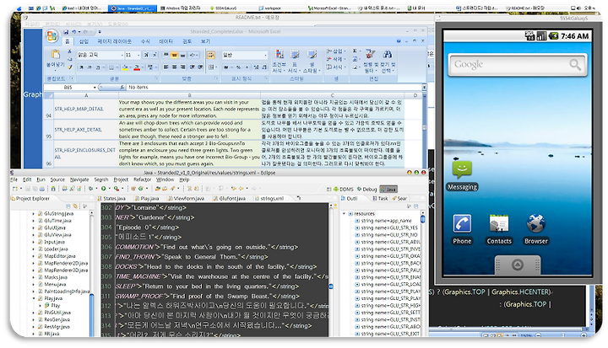Click Eclipse External Tools run icon
608x348 pixels.
coord(117,189)
